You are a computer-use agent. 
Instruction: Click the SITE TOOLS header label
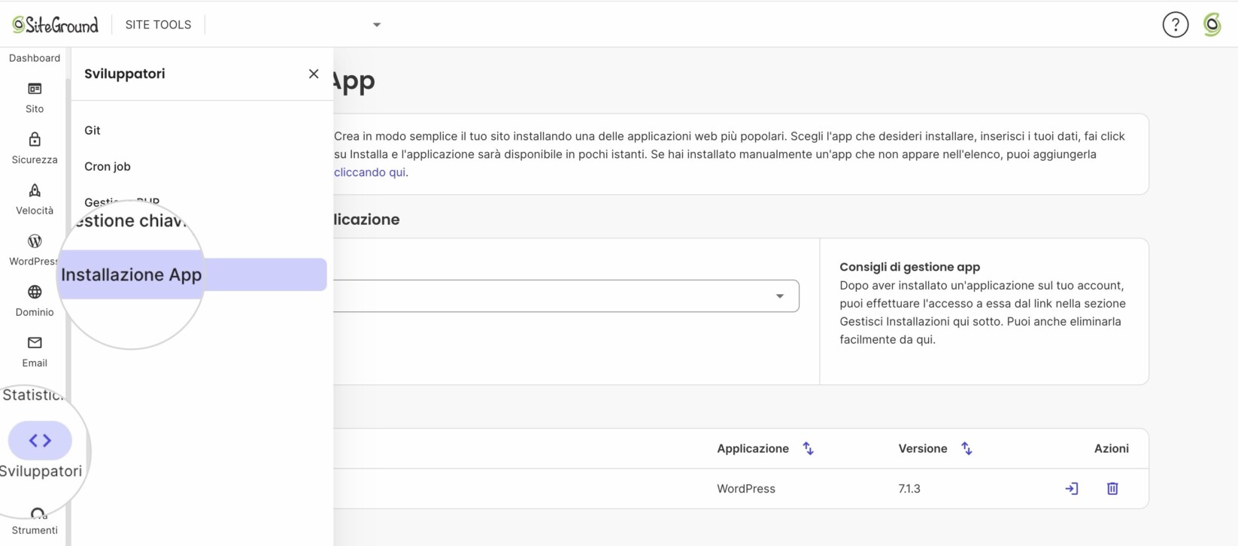pyautogui.click(x=158, y=25)
